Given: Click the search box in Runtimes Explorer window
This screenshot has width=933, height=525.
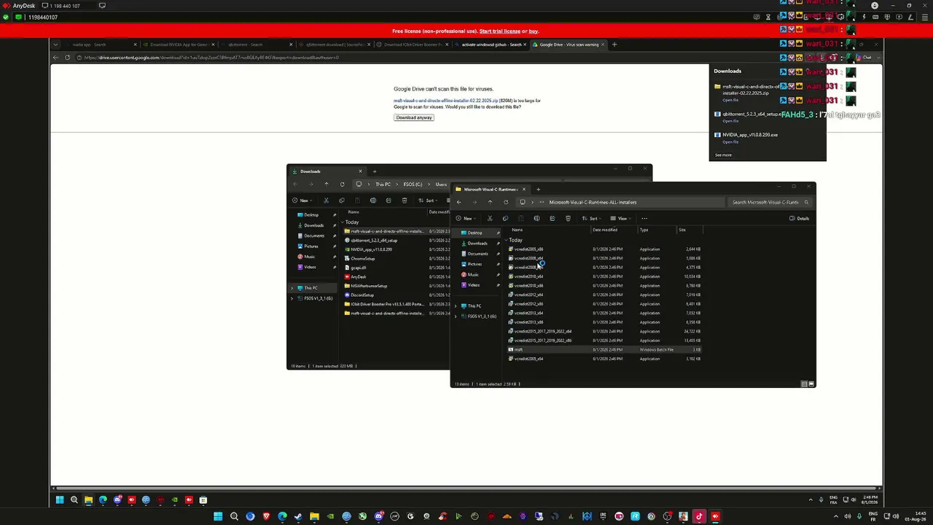Looking at the screenshot, I should tap(770, 202).
